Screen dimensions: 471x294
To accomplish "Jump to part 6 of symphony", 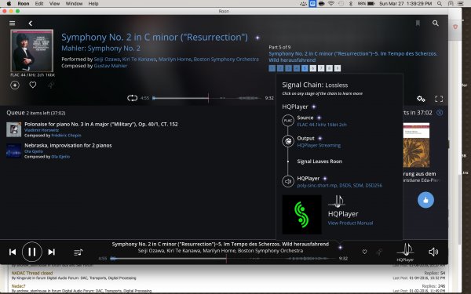I will tap(312, 68).
